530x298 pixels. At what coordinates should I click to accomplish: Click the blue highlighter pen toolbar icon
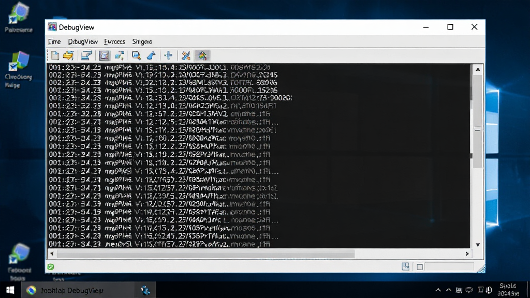(x=151, y=55)
